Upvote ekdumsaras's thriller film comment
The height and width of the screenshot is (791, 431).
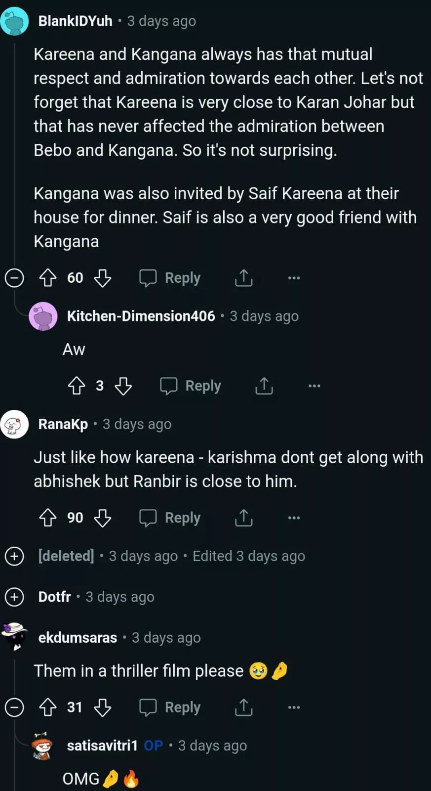tap(48, 707)
